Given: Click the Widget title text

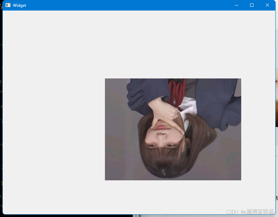Looking at the screenshot, I should [x=19, y=5].
